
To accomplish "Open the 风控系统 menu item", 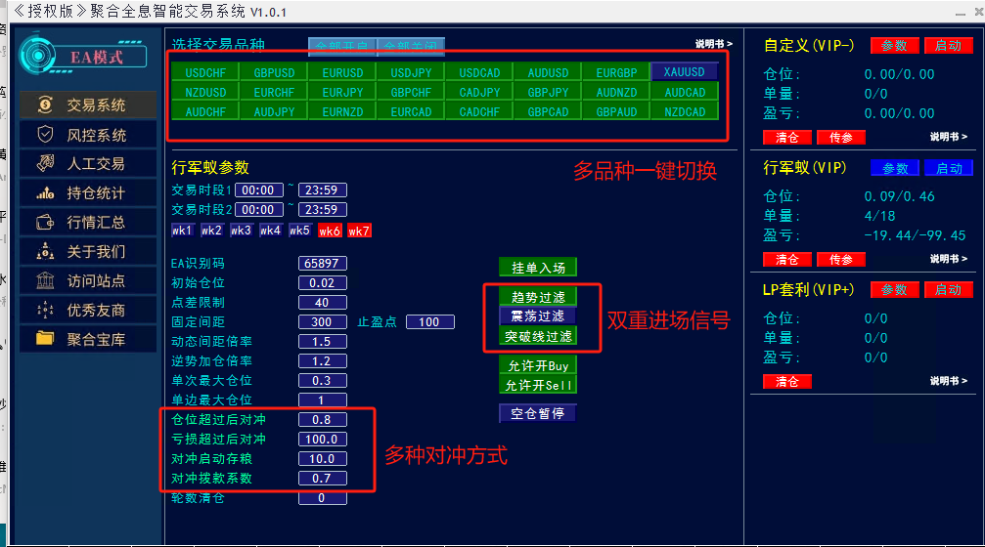I will point(89,134).
